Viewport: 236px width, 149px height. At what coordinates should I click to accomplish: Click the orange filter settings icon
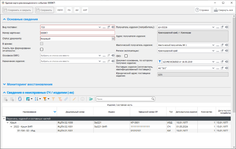pos(45,99)
